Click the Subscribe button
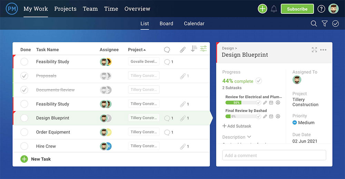Viewport: 345px width, 179px height. pos(297,9)
